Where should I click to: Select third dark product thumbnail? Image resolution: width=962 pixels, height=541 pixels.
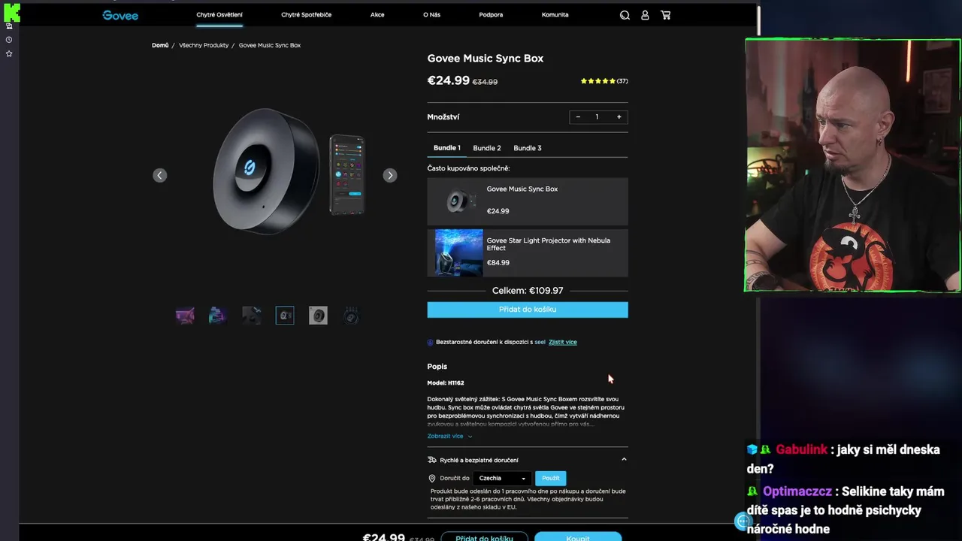click(252, 316)
